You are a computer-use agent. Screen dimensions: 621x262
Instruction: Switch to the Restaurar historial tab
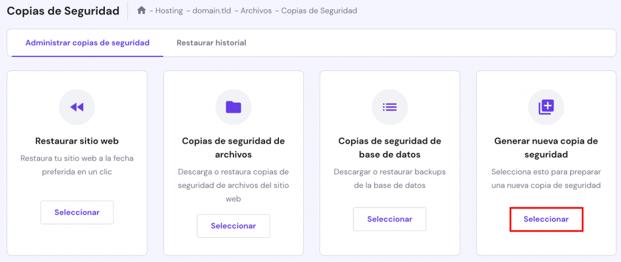pos(211,43)
